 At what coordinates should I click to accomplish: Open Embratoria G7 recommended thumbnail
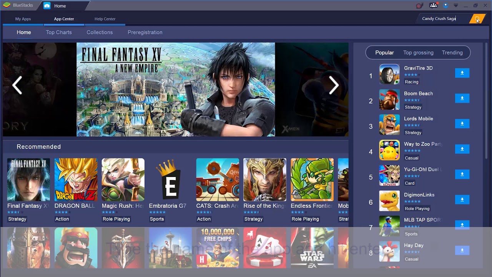(x=170, y=180)
